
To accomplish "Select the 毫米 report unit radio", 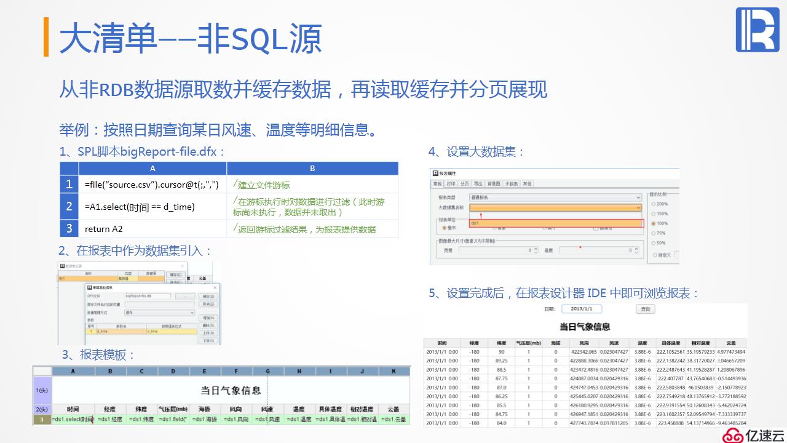I will [x=444, y=228].
